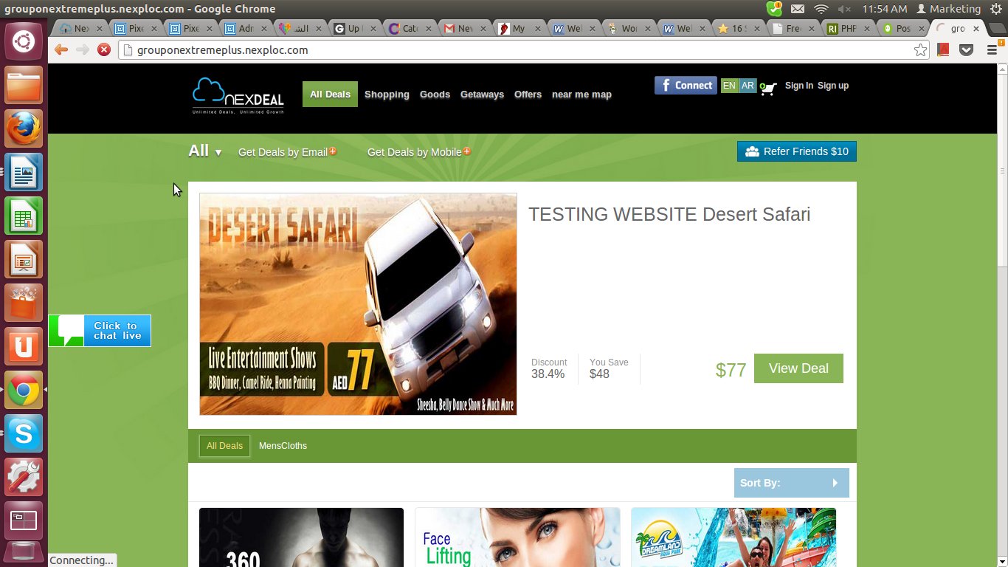The height and width of the screenshot is (567, 1008).
Task: Go to the Shopping navigation item
Action: (387, 94)
